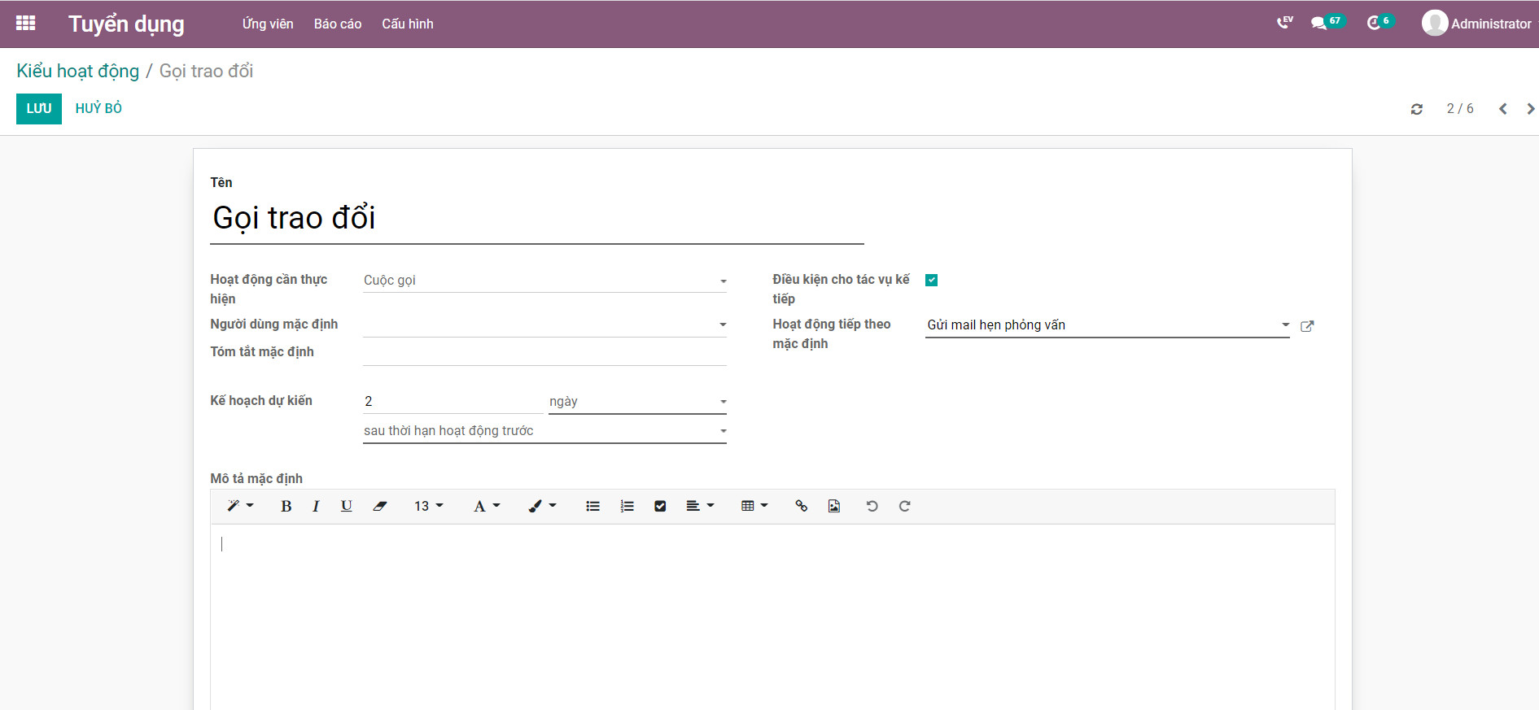Screen dimensions: 1539x710
Task: Insert a checklist in the editor
Action: [x=660, y=506]
